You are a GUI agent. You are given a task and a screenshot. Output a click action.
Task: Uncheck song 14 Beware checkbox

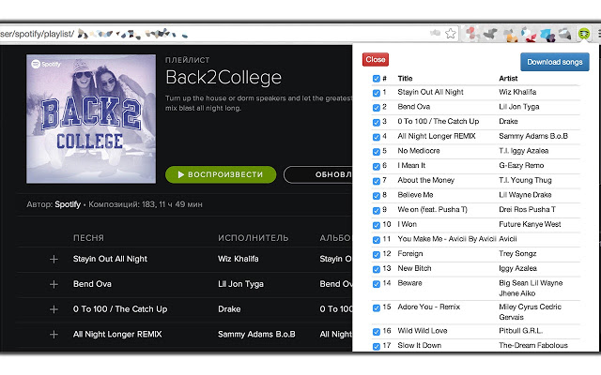[376, 284]
